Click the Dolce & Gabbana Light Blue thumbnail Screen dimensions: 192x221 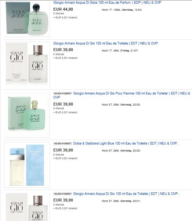[x=27, y=165]
